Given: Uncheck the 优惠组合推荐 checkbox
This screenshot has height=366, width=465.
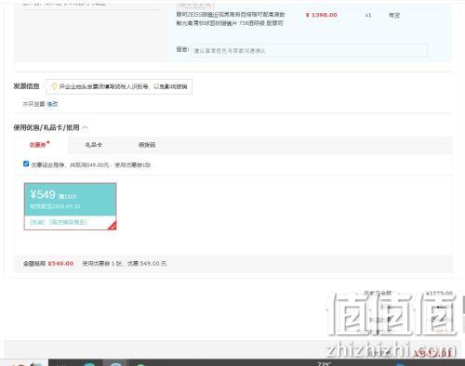Looking at the screenshot, I should click(x=26, y=163).
